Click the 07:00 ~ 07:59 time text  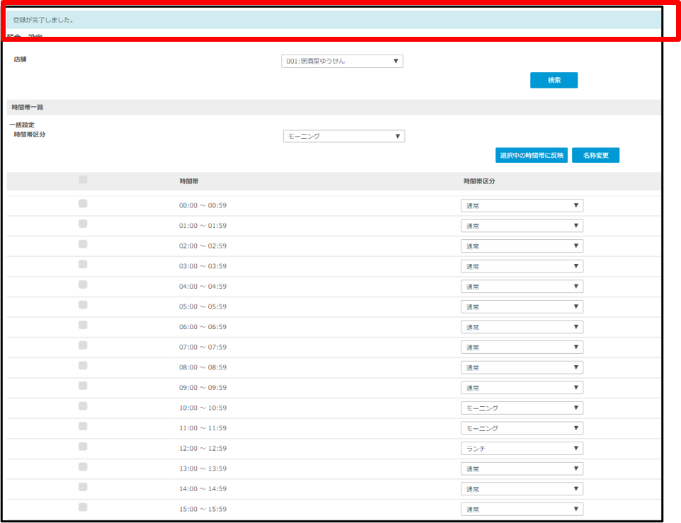(203, 347)
